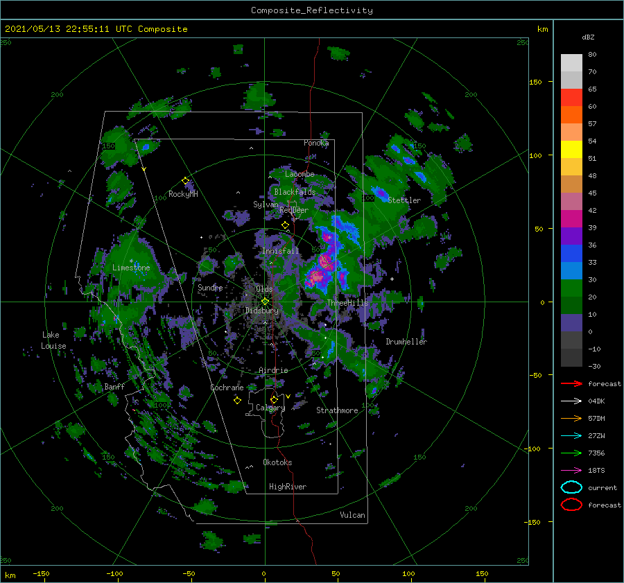Click the Strathmore label

click(337, 410)
